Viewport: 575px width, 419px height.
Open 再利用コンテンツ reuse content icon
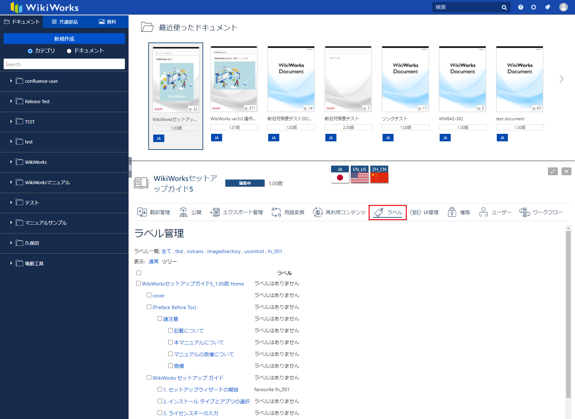tap(317, 212)
